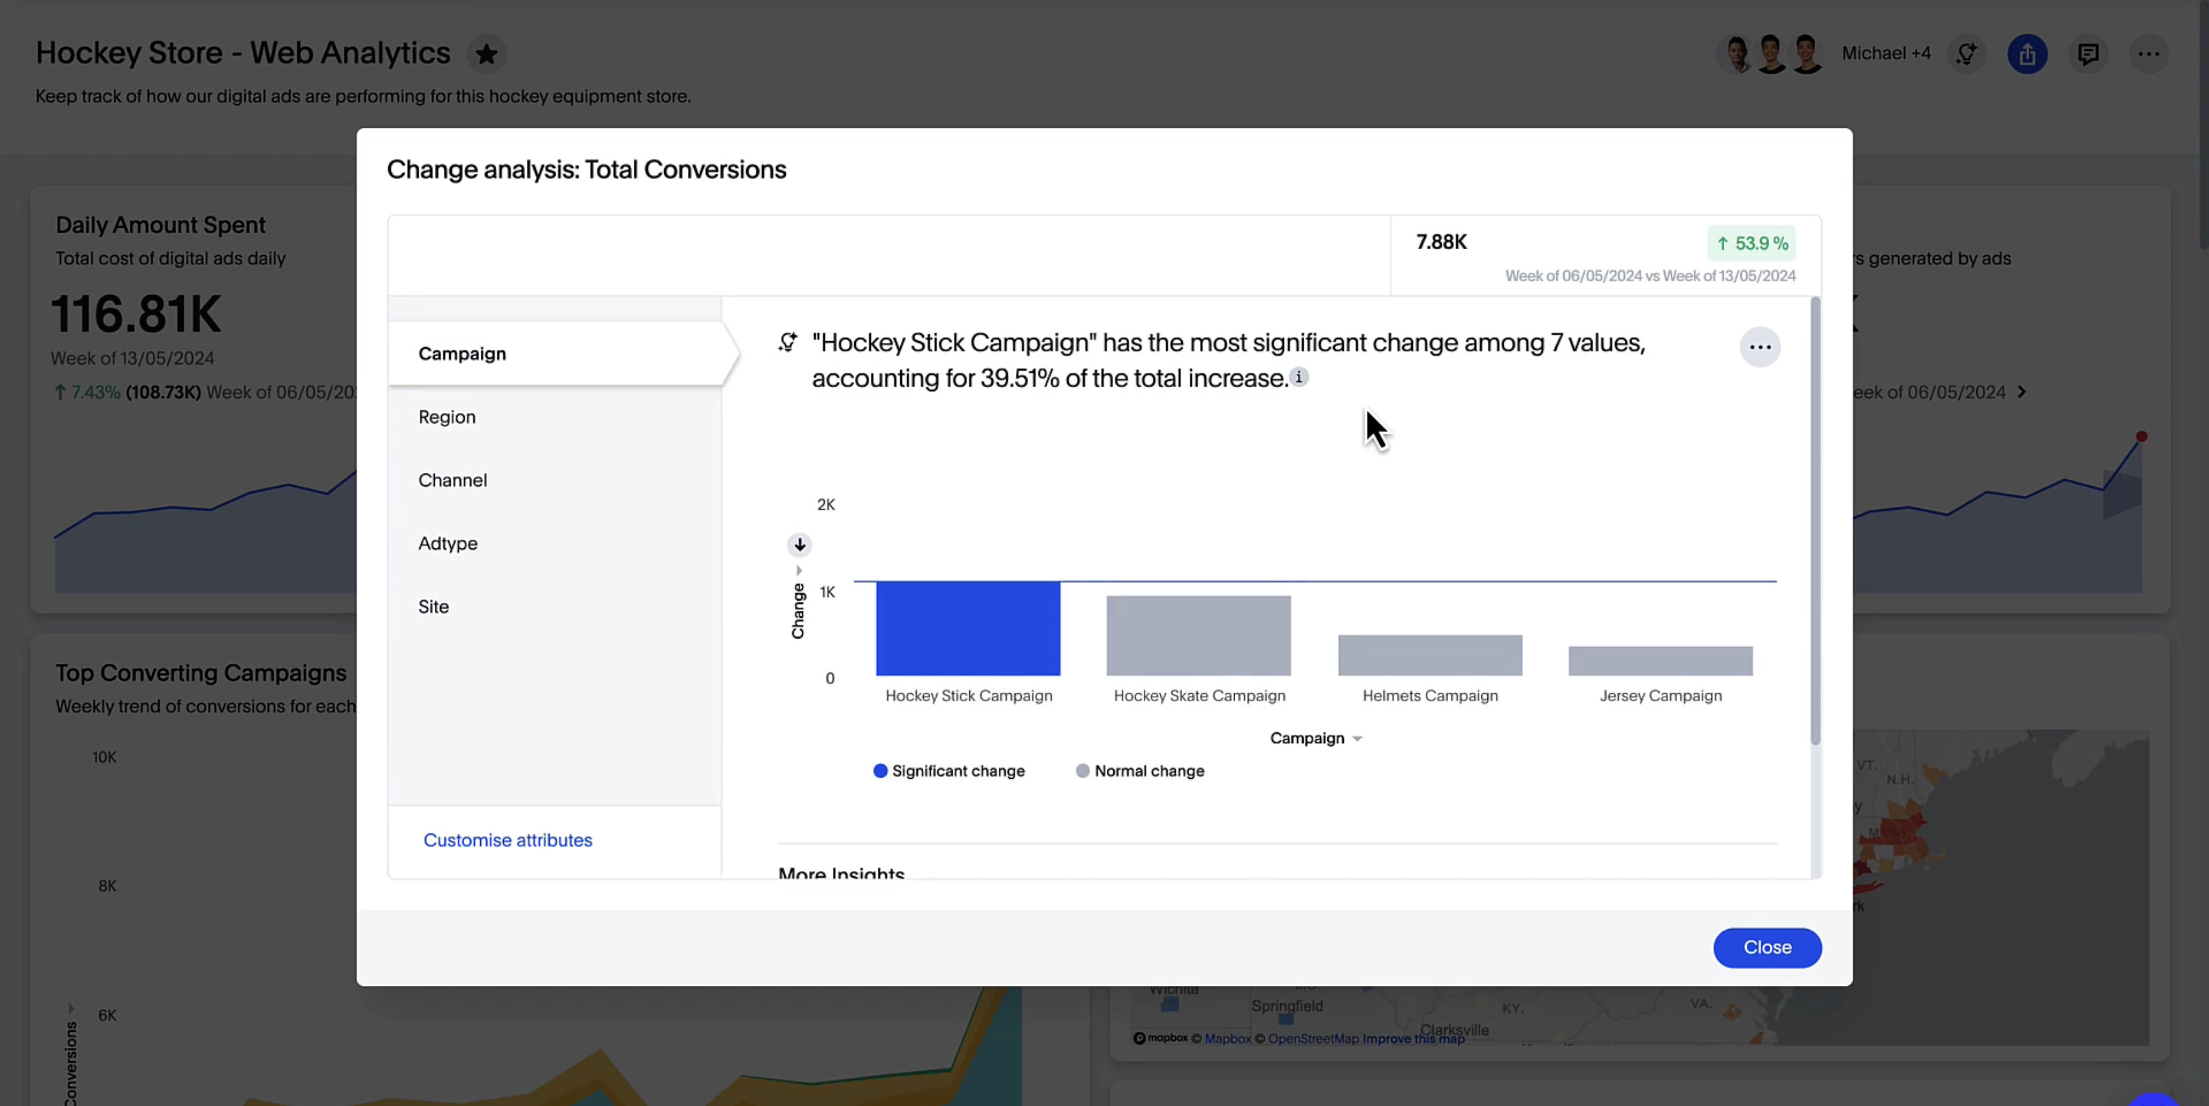The width and height of the screenshot is (2209, 1106).
Task: Click the blue share icon in header
Action: click(2027, 54)
